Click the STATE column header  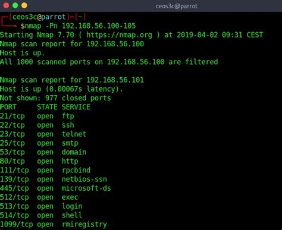(47, 107)
